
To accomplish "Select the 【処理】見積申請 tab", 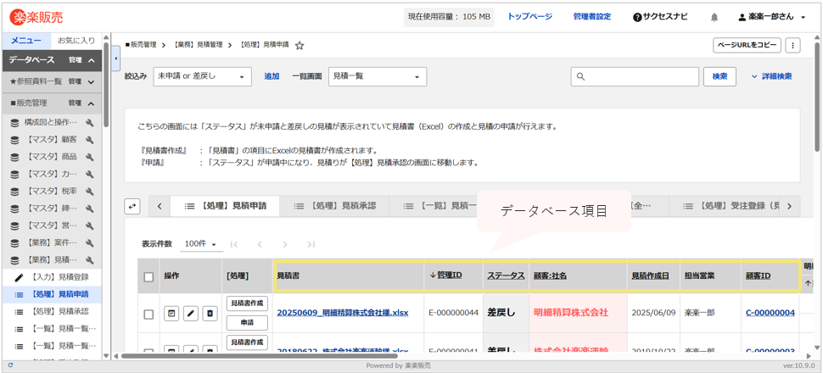I will pos(225,207).
